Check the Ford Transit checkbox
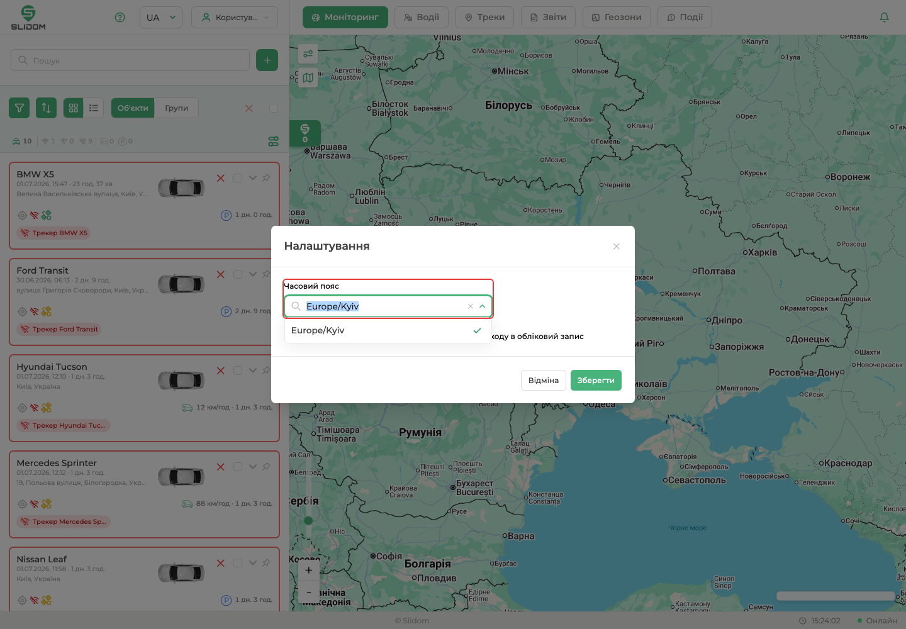 [x=238, y=274]
